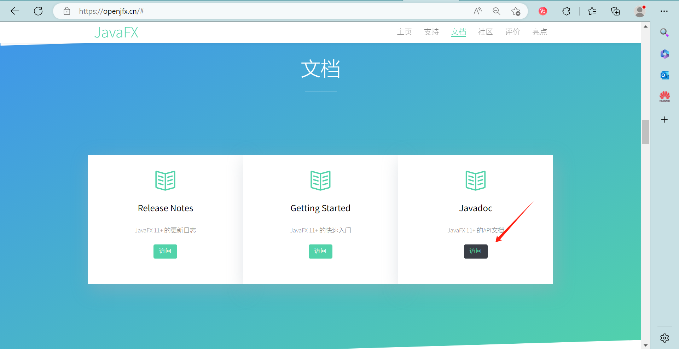Open the Favorites list icon
Viewport: 679px width, 349px height.
coord(592,11)
